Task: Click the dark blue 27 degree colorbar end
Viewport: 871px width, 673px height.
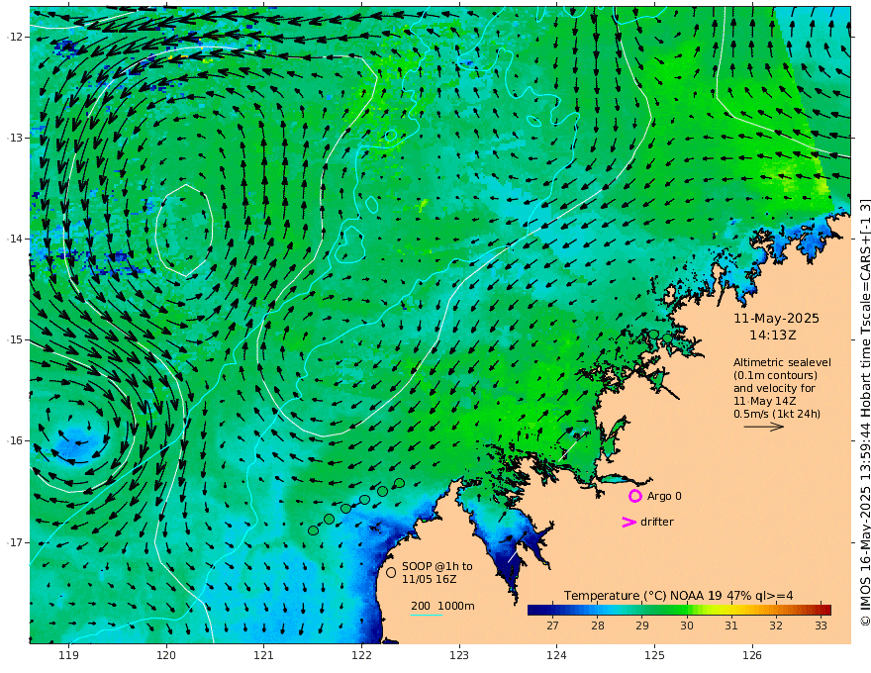Action: [x=532, y=611]
